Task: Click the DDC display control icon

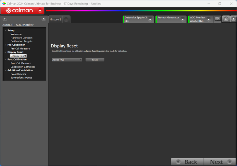Action: point(218,19)
